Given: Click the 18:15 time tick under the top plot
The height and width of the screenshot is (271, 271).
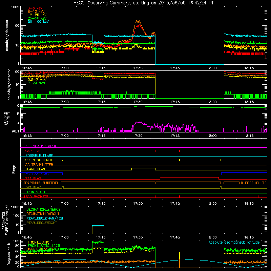Looking at the screenshot, I should pos(249,68).
